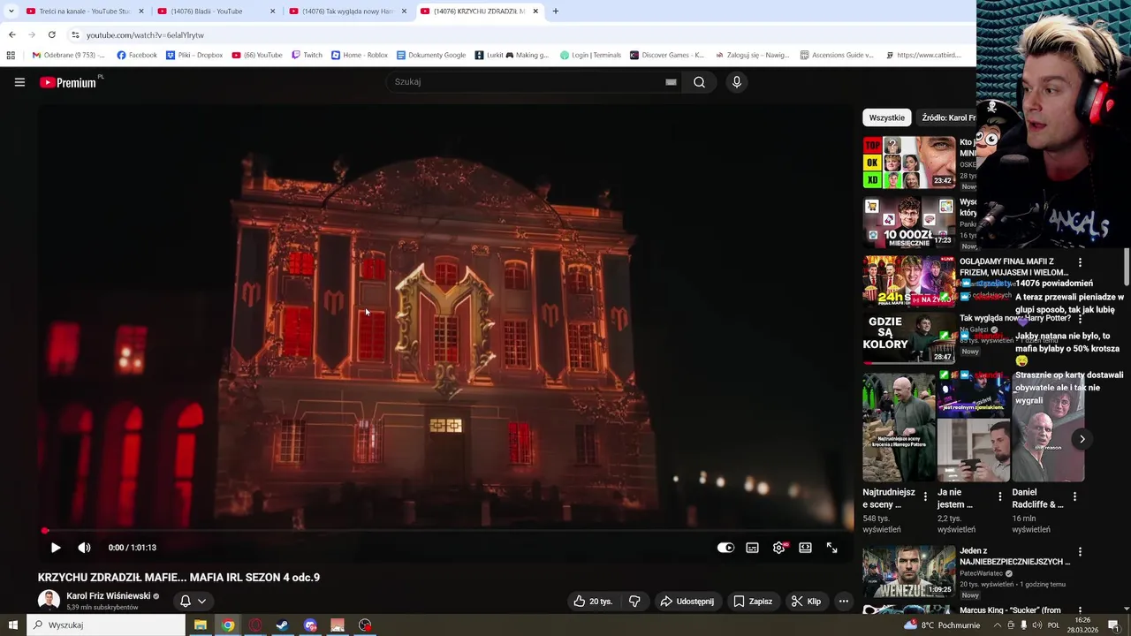Image resolution: width=1131 pixels, height=636 pixels.
Task: Open the Pliki - Dropbox bookmark
Action: (x=194, y=55)
